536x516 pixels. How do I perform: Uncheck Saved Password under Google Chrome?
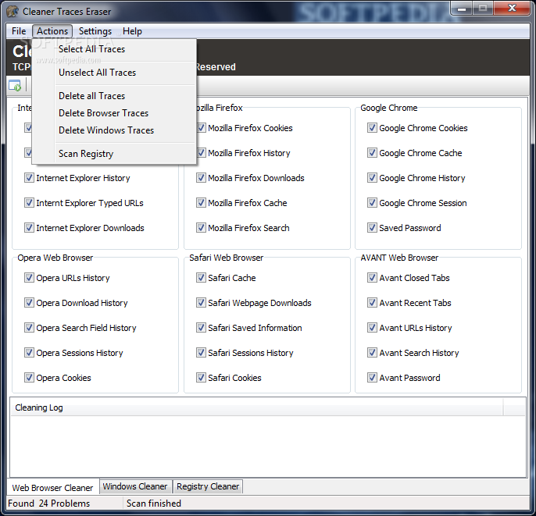(x=372, y=227)
